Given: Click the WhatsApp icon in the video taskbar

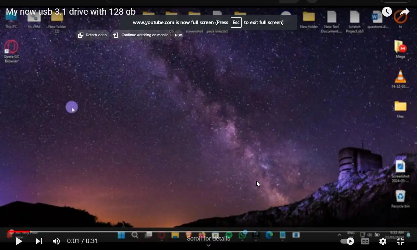Looking at the screenshot, I should [x=242, y=235].
